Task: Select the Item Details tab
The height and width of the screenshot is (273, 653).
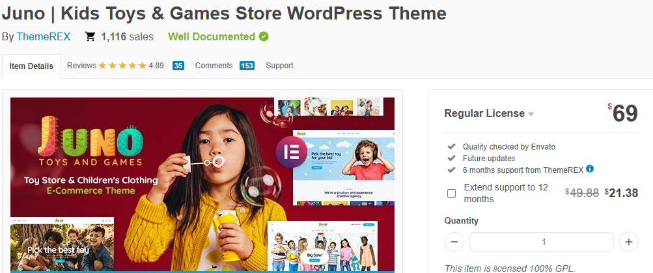Action: (31, 66)
